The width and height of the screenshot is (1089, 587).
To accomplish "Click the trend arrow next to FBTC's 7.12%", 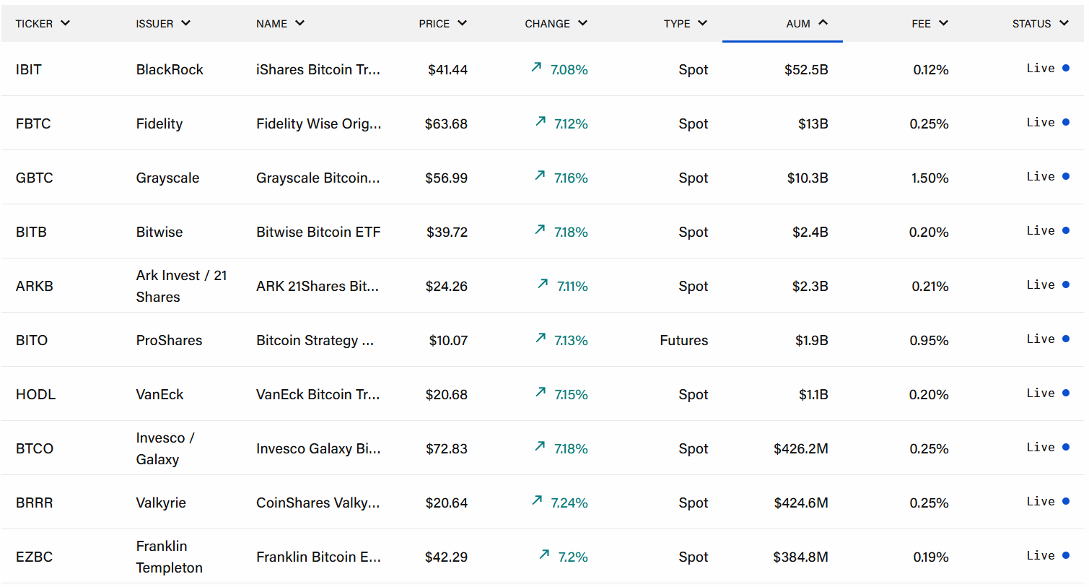I will click(541, 121).
